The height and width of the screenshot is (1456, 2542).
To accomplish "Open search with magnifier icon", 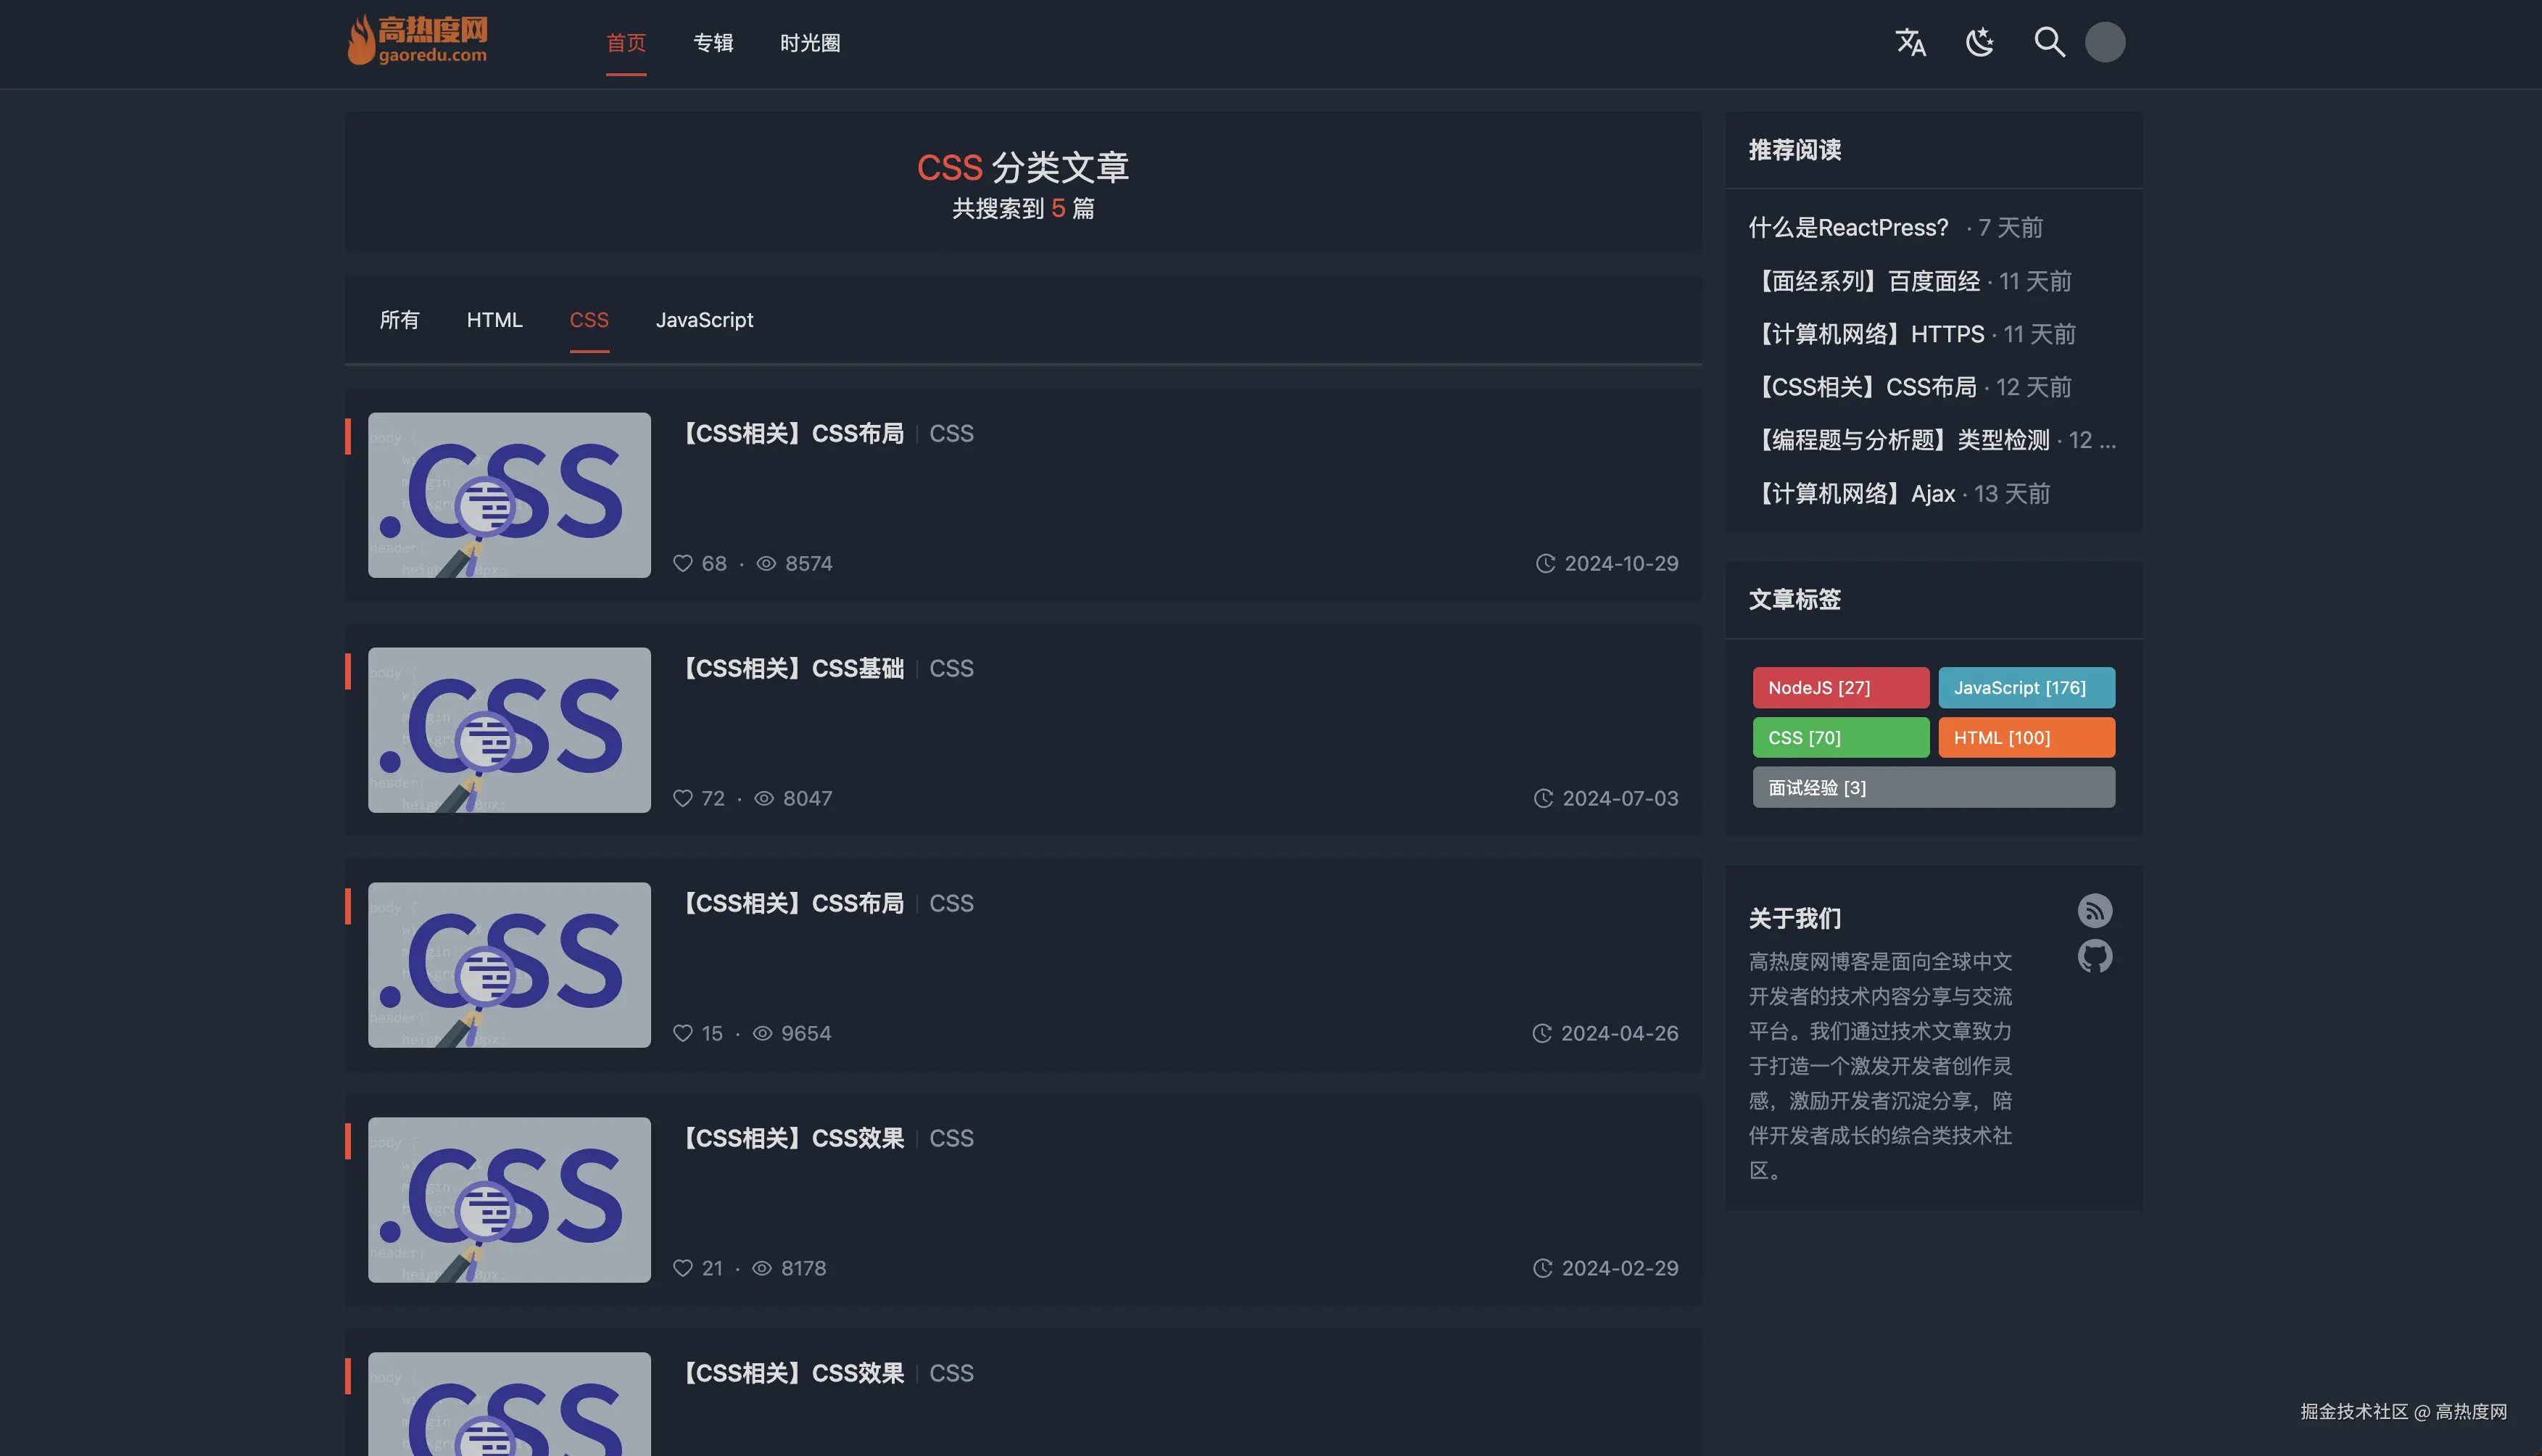I will pyautogui.click(x=2049, y=42).
